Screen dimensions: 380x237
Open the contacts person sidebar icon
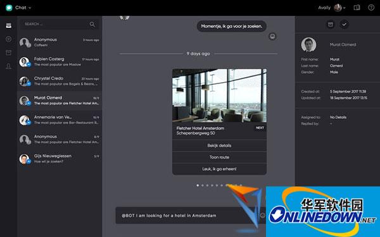click(9, 66)
